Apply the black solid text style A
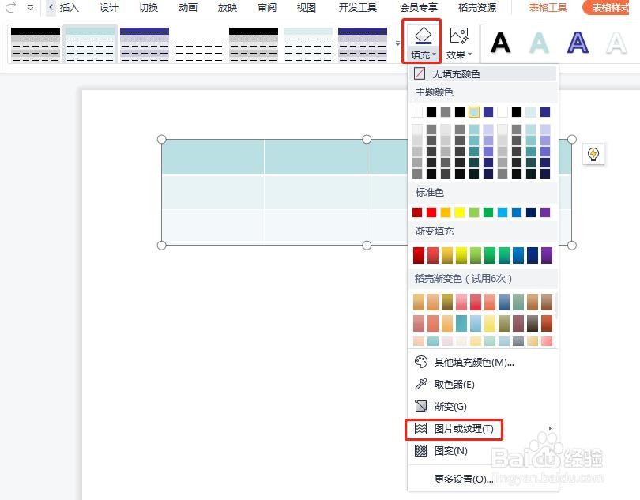The width and height of the screenshot is (640, 500). pyautogui.click(x=500, y=43)
